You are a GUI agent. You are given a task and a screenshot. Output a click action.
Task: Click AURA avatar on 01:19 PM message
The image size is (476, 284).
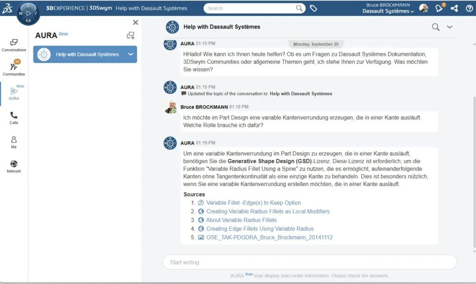tap(170, 143)
